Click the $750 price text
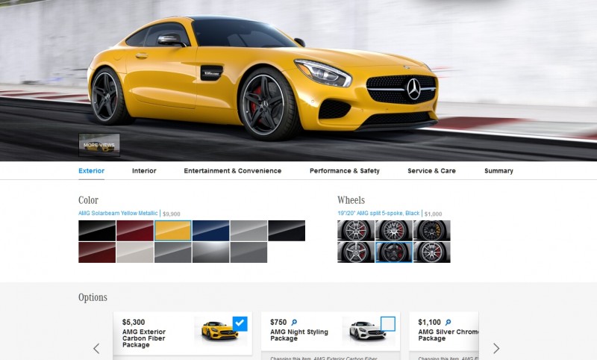The image size is (597, 360). (278, 323)
